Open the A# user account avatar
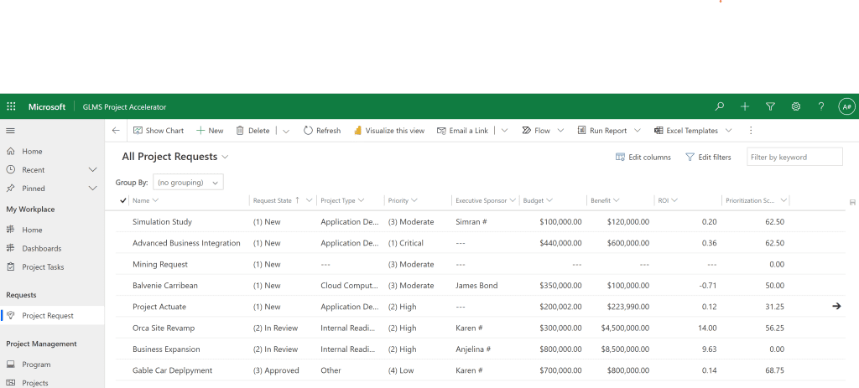Image resolution: width=859 pixels, height=388 pixels. [847, 106]
